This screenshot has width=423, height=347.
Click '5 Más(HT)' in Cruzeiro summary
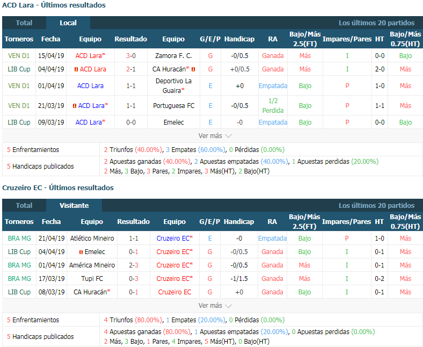tap(220, 341)
